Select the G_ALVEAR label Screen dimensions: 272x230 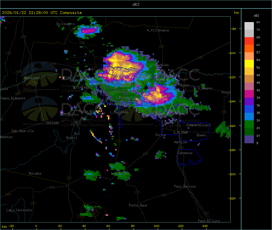tap(181, 132)
